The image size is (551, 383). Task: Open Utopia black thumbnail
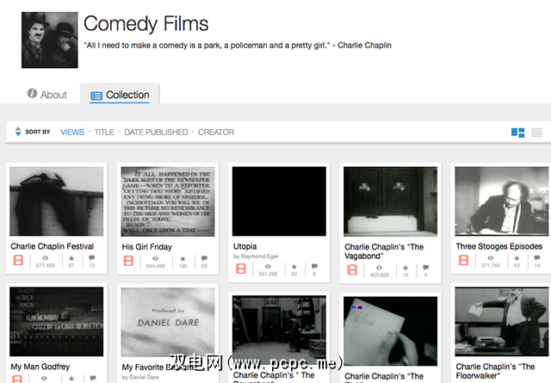pyautogui.click(x=279, y=201)
